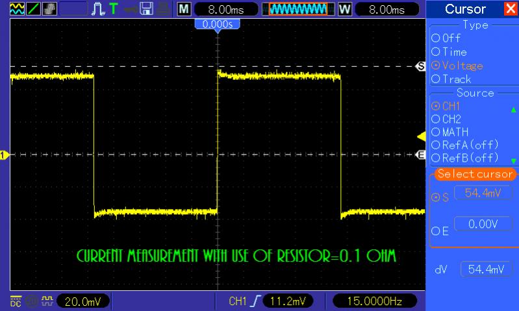Click the CH1 trigger source label

coord(238,301)
